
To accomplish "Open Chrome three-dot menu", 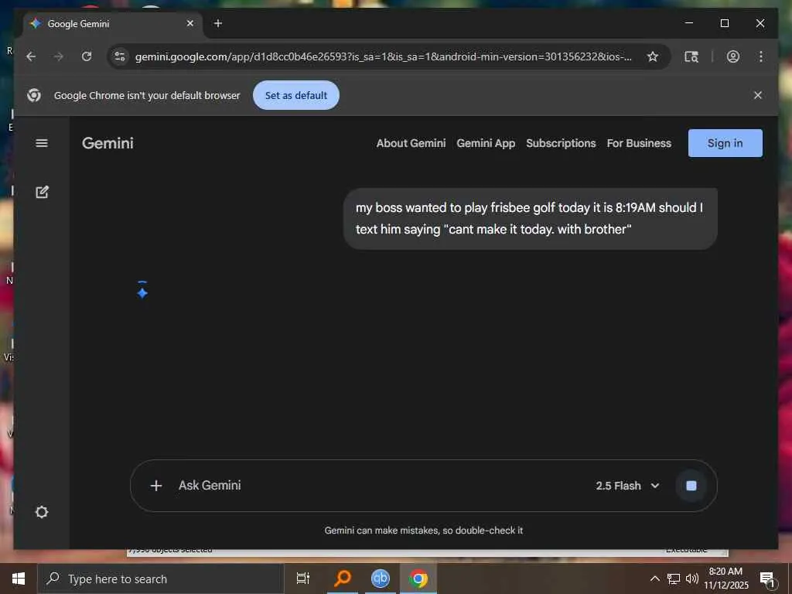I will [x=761, y=56].
